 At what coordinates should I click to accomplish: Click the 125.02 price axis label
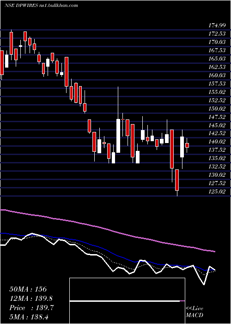pyautogui.click(x=217, y=192)
